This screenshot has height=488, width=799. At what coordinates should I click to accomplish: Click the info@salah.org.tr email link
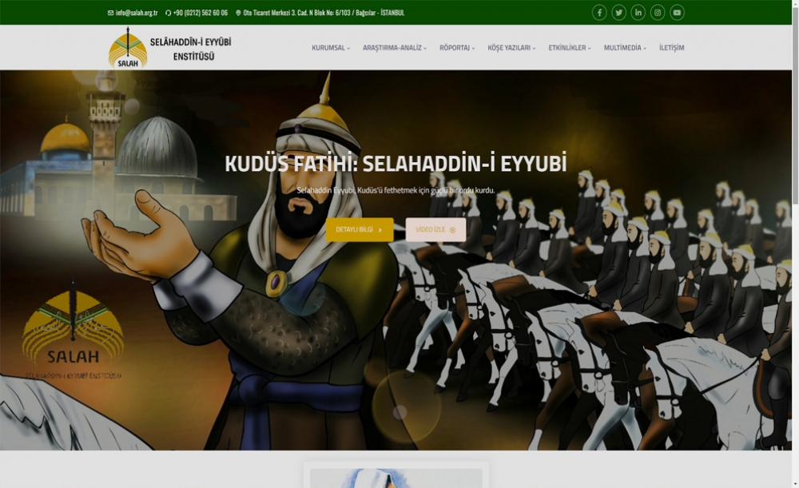click(137, 13)
